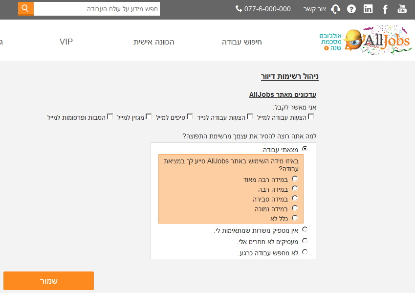This screenshot has height=293, width=415.
Task: Click the AllJobs logo
Action: (378, 40)
